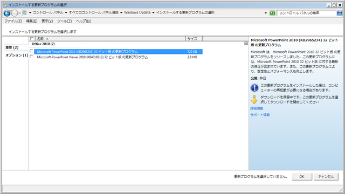Open the サポート情報 link

(x=260, y=115)
